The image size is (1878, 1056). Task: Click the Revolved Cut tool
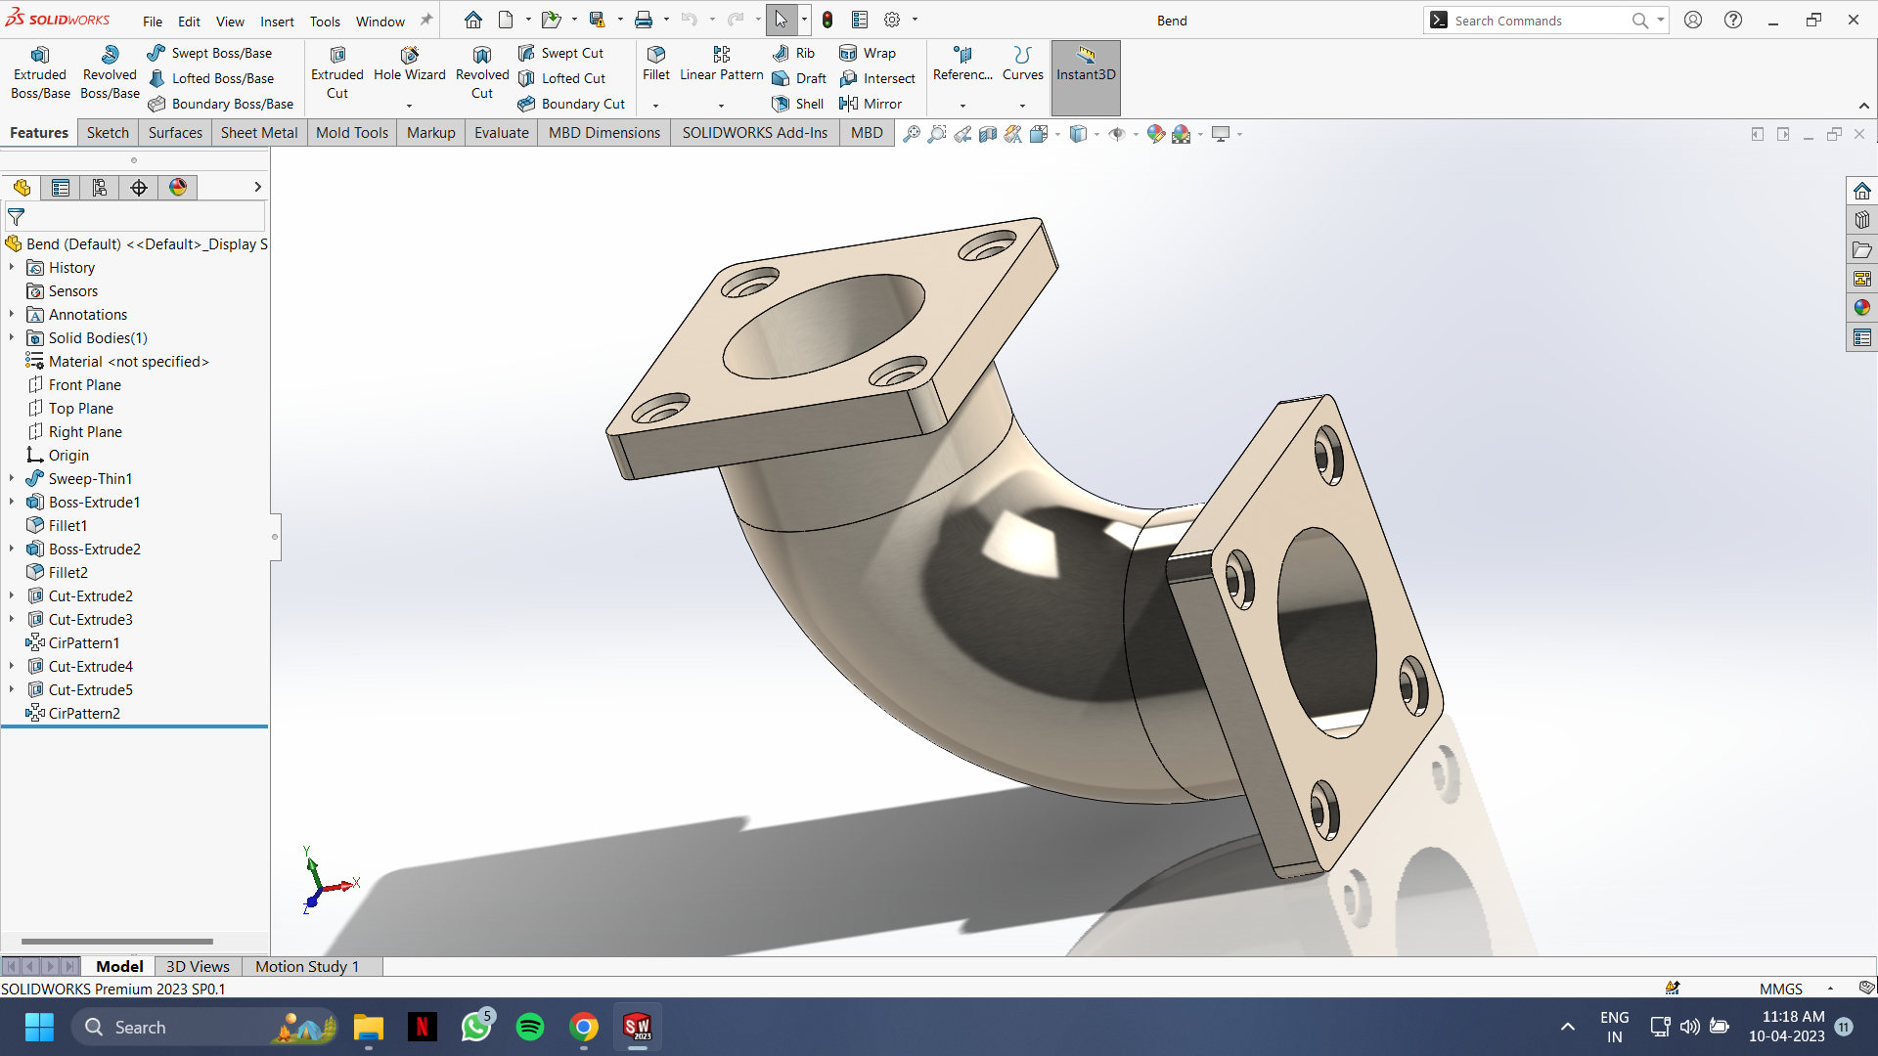point(482,73)
